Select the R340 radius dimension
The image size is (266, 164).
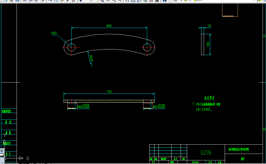coord(91,58)
